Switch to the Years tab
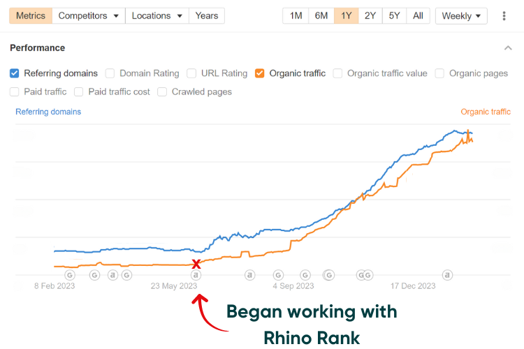Screen dimensions: 524x349 coord(207,15)
